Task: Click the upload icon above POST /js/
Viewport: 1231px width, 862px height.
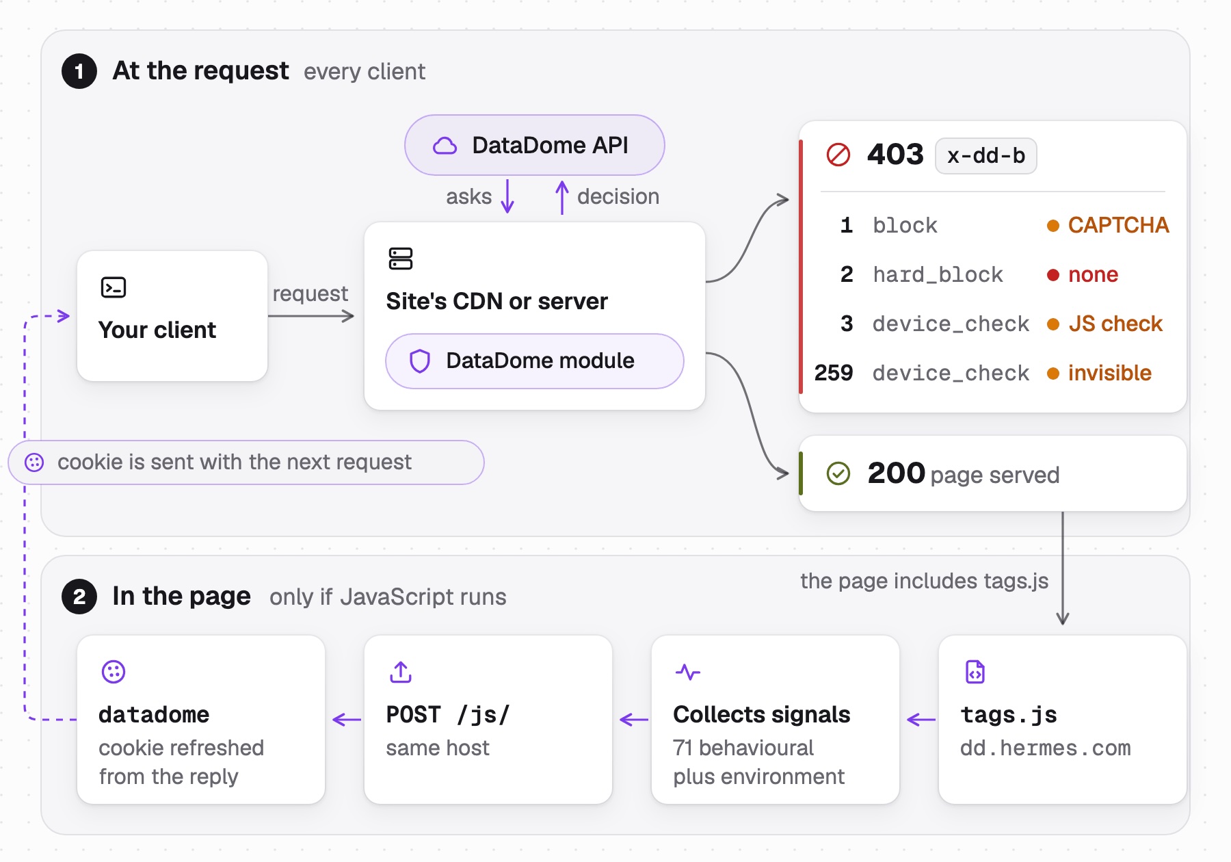Action: pos(401,672)
